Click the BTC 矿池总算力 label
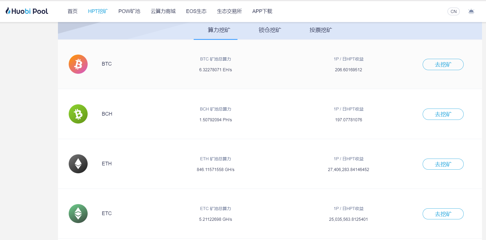Screen dimensions: 486x240 coord(215,59)
